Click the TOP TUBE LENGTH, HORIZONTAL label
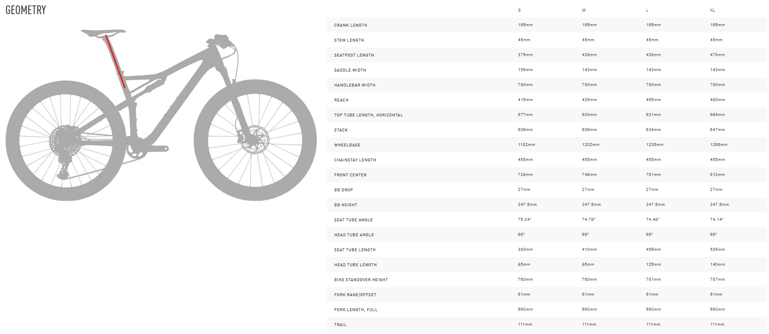Image resolution: width=769 pixels, height=334 pixels. click(368, 115)
